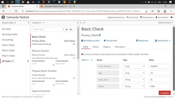This screenshot has width=175, height=98.
Task: Click the site info icon in address bar
Action: (23, 11)
